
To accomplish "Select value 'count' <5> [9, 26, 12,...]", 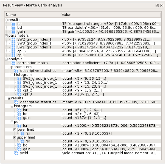I will click(84, 79).
